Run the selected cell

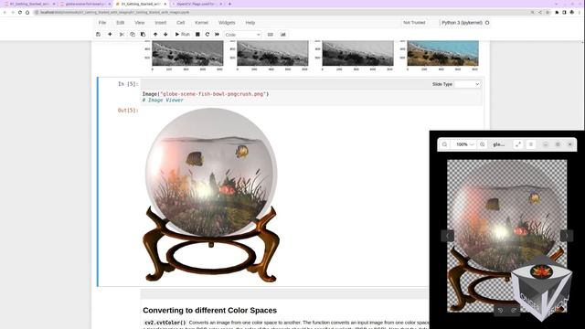click(x=183, y=35)
